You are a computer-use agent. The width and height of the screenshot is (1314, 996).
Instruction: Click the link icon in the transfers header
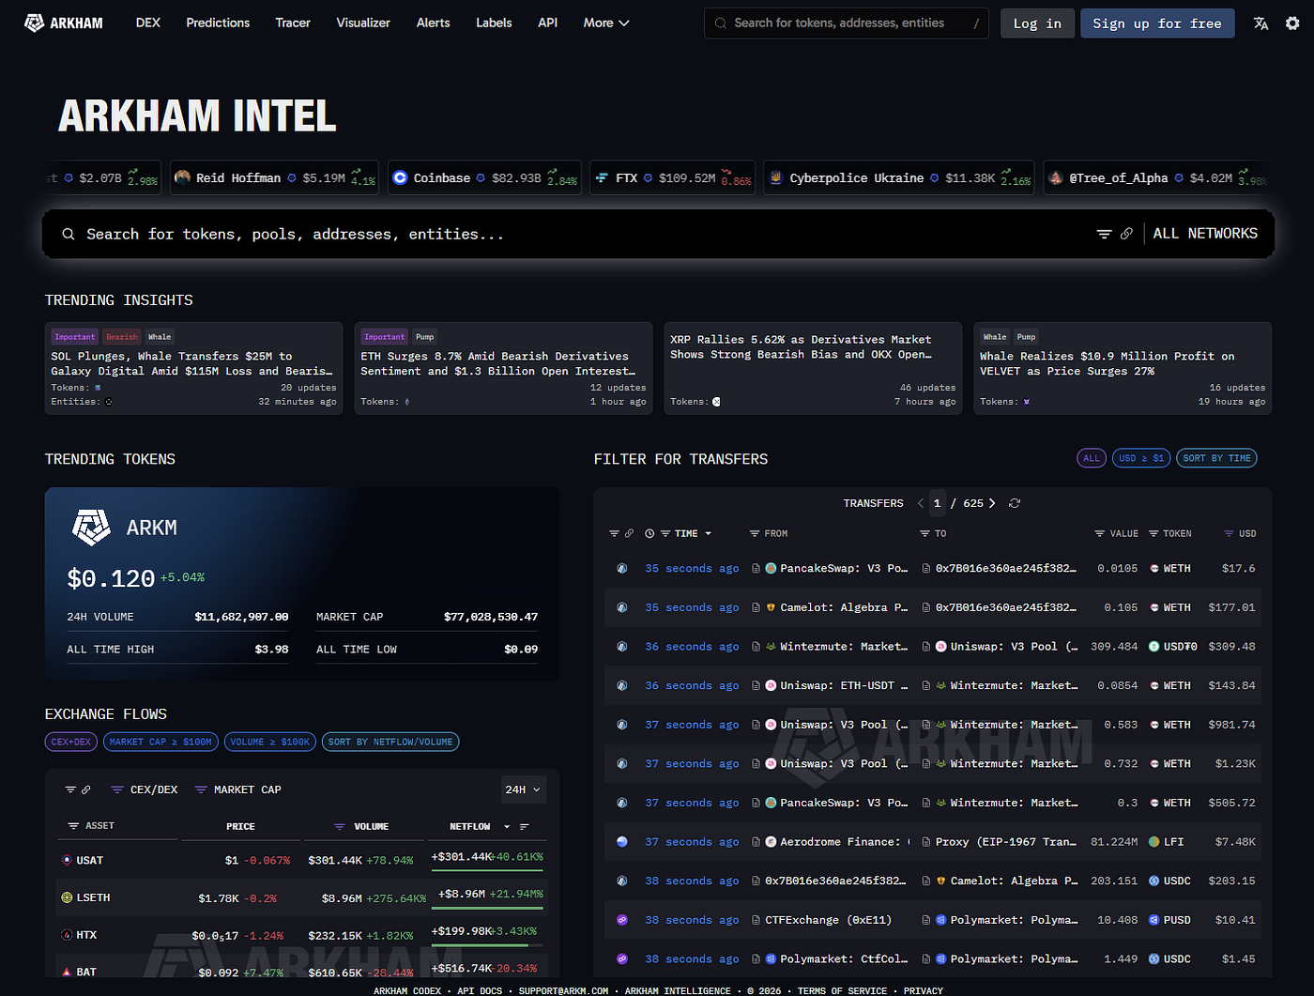coord(629,533)
